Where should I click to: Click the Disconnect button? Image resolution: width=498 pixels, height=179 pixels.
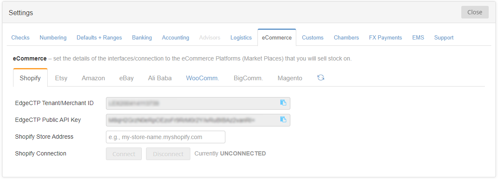[x=168, y=154]
